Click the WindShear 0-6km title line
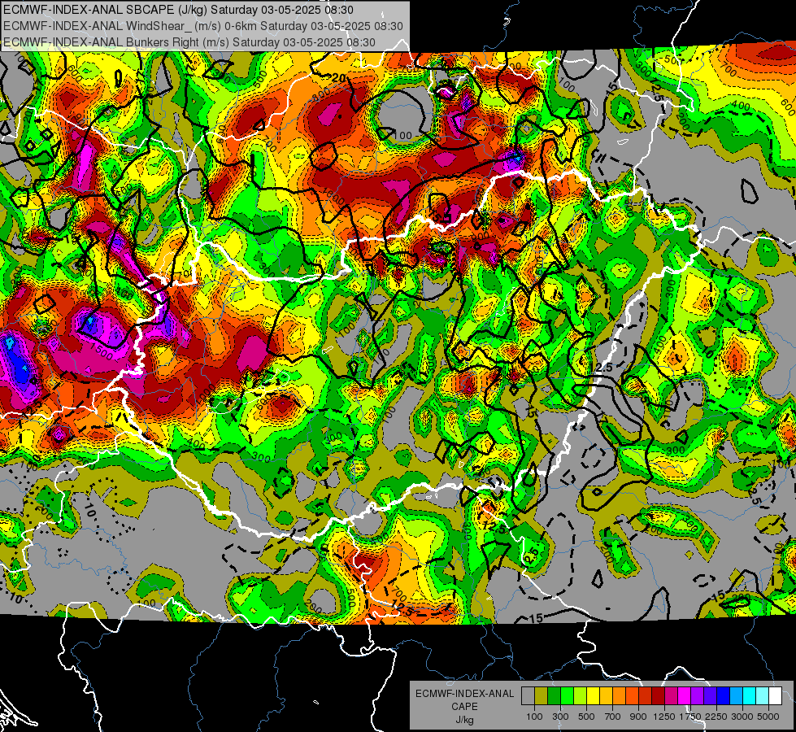Screen dimensions: 796x732 pos(203,26)
